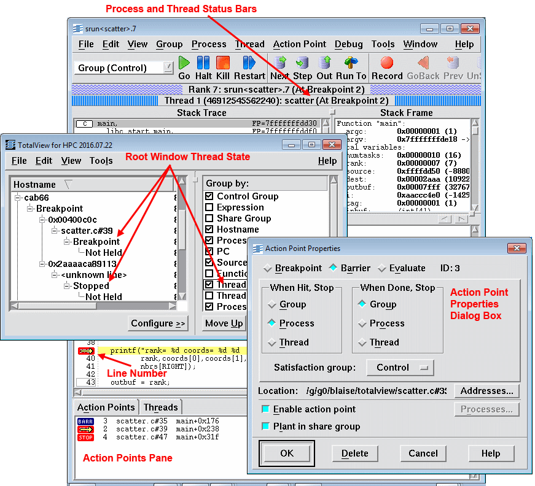
Task: Select Group under When Hit, Stop
Action: pos(272,304)
